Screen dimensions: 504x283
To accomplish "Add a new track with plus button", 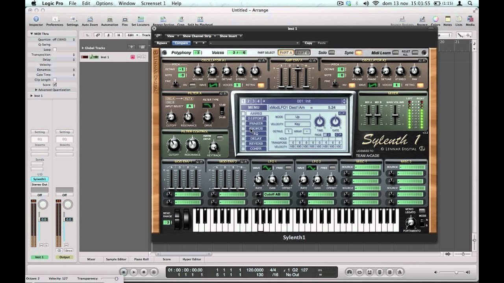I will [x=132, y=47].
